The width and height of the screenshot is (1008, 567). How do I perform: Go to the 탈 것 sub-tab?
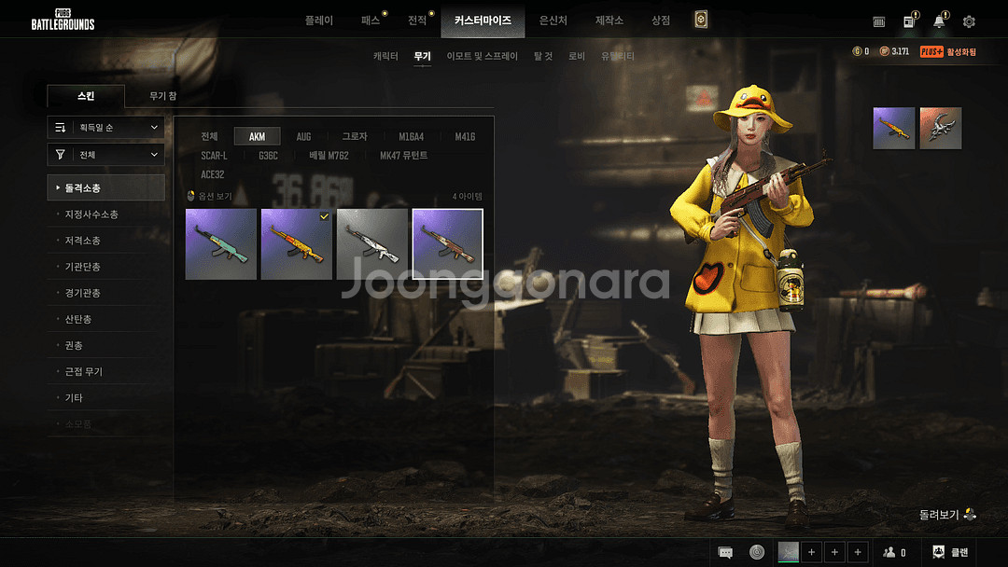click(543, 57)
